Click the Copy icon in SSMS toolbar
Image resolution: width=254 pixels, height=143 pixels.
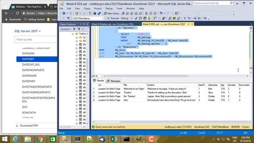click(151, 14)
